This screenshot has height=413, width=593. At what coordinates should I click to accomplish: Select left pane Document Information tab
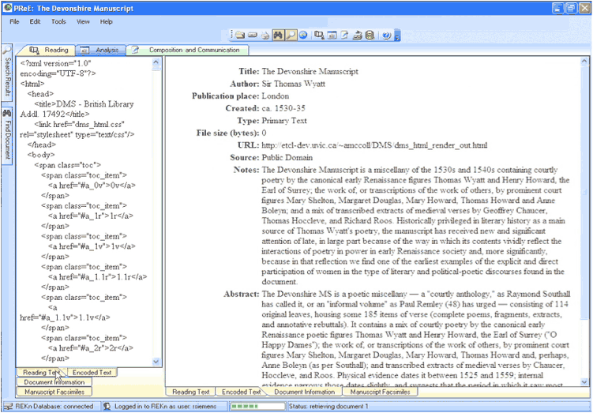[x=54, y=382]
